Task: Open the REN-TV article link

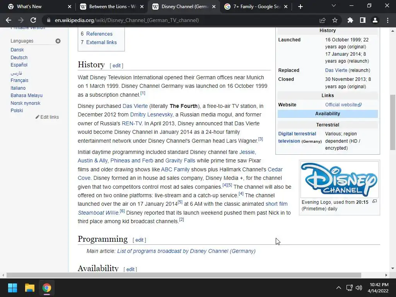Action: point(131,123)
